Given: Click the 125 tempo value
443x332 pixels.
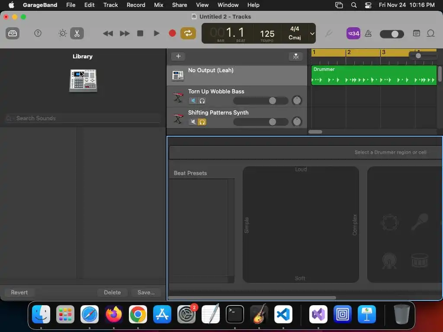Looking at the screenshot, I should pos(267,34).
